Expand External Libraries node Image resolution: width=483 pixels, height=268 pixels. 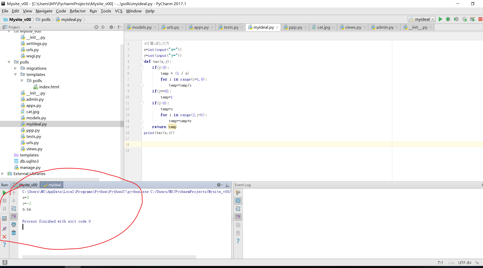(x=3, y=174)
